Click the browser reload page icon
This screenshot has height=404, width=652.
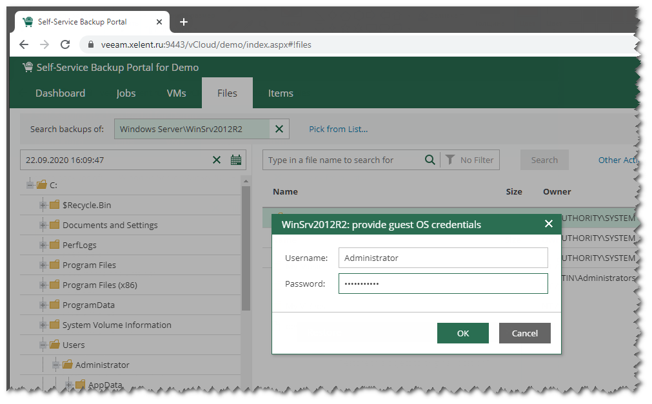point(65,44)
